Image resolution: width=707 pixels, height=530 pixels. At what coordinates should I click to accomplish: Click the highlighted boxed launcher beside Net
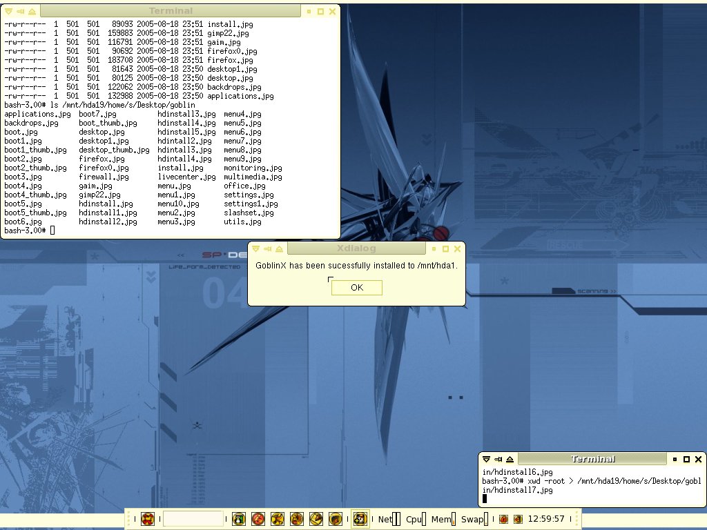pyautogui.click(x=360, y=519)
